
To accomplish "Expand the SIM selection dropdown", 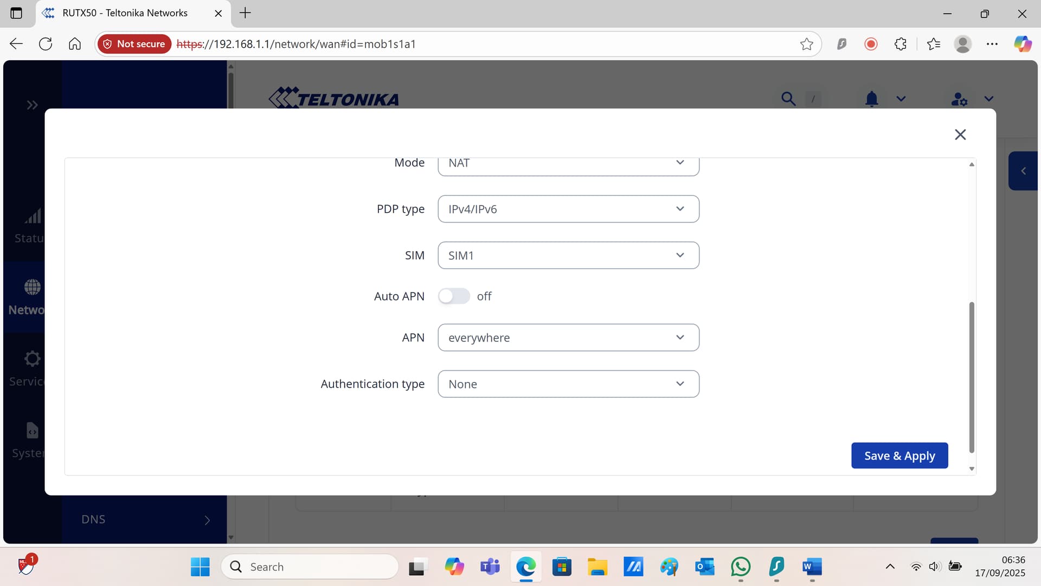I will click(568, 256).
